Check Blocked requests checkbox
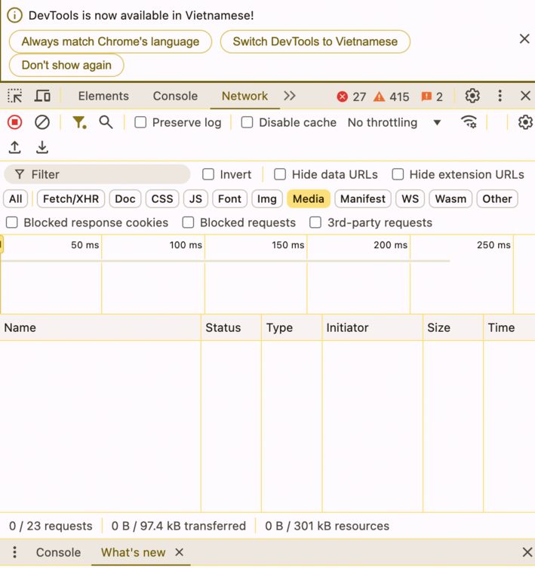 click(x=188, y=223)
